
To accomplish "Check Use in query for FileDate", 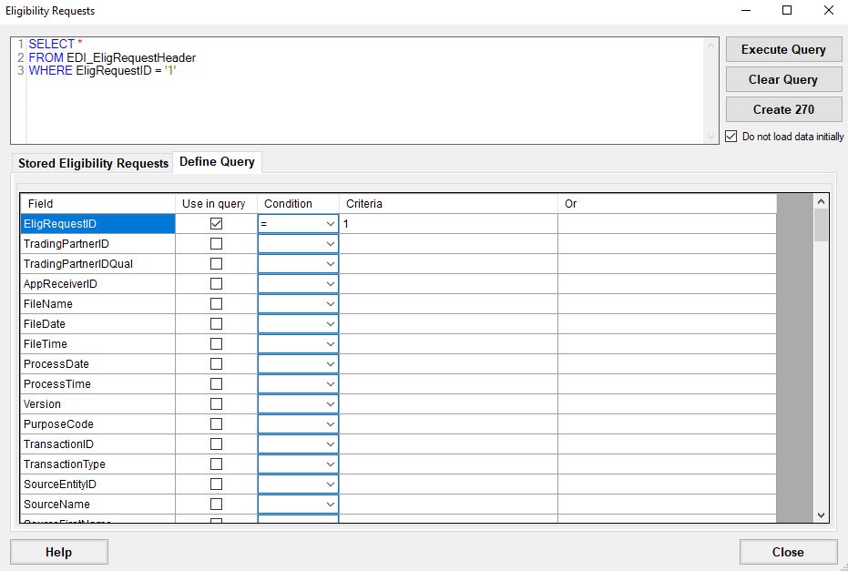I will coord(217,324).
